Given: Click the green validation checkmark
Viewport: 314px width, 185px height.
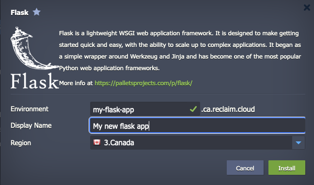Looking at the screenshot, I should coord(193,109).
